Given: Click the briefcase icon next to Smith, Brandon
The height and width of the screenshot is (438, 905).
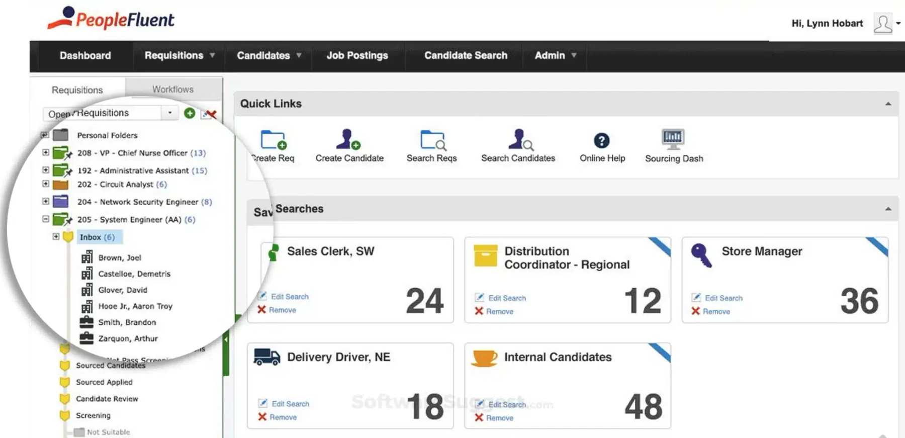Looking at the screenshot, I should pyautogui.click(x=86, y=322).
